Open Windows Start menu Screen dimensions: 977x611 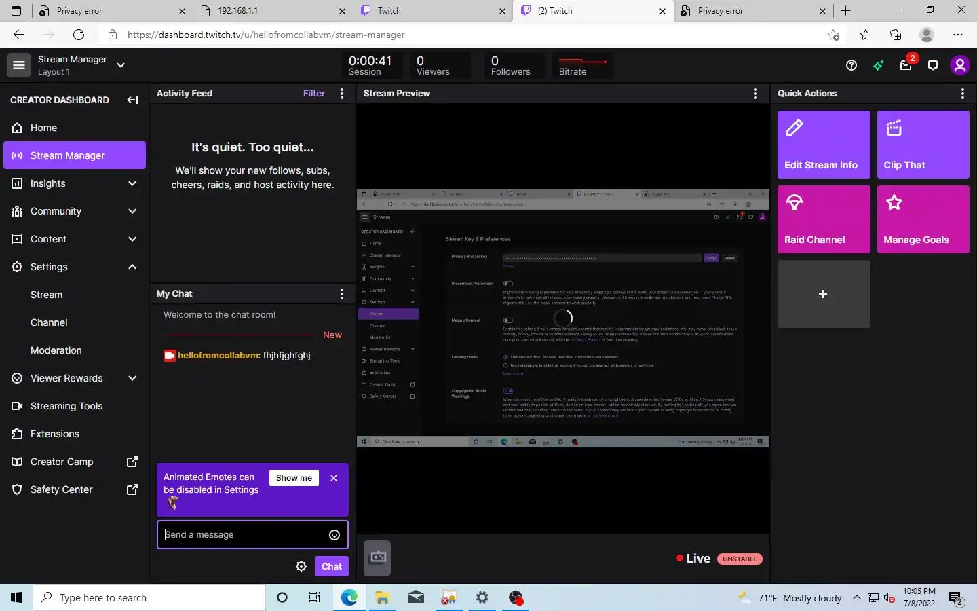point(16,597)
